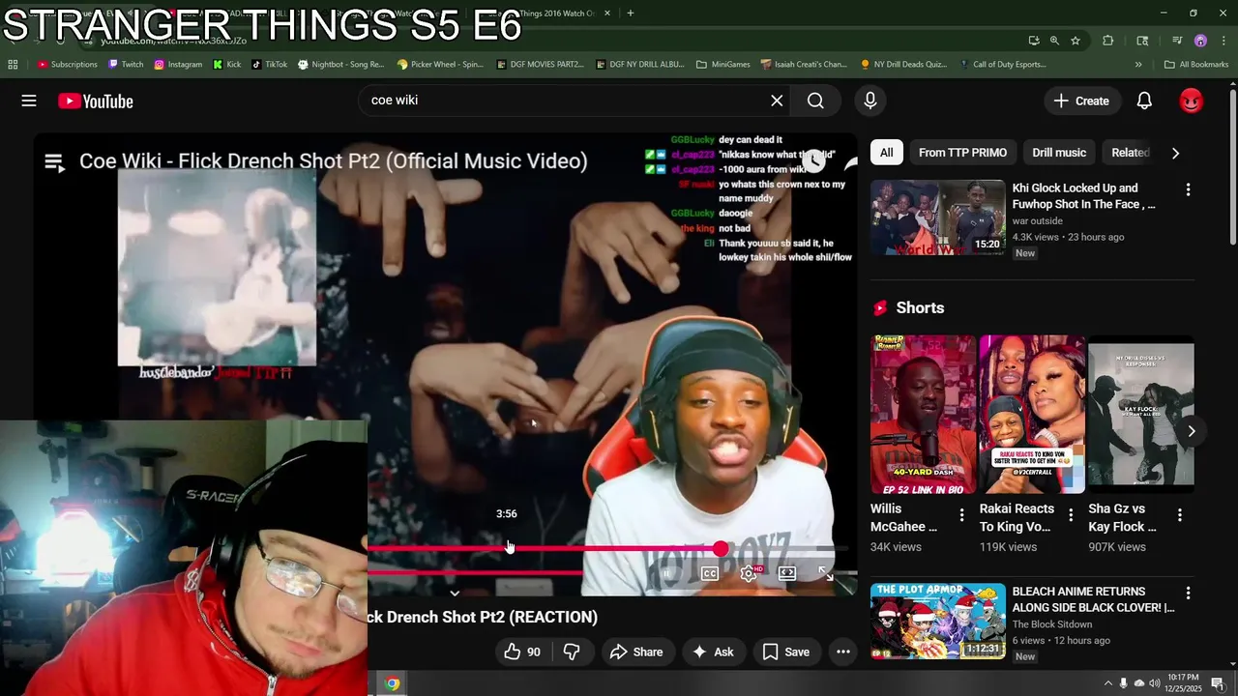1238x696 pixels.
Task: Open the 'MiniGames' bookmark folder
Action: 722,65
